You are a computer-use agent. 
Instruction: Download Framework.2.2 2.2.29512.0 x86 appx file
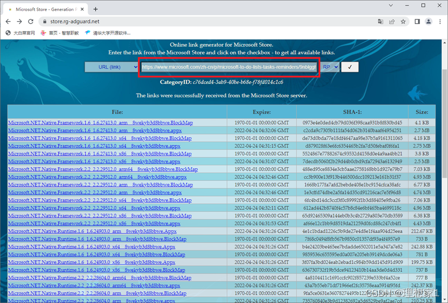94,223
